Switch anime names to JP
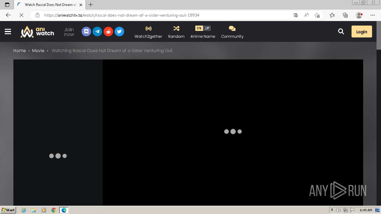Viewport: 381px width, 214px height. 207,28
